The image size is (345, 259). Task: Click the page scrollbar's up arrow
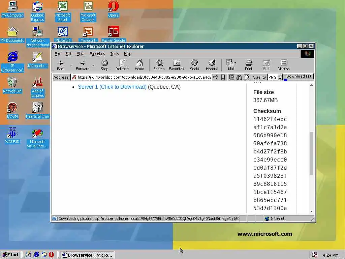tap(311, 85)
